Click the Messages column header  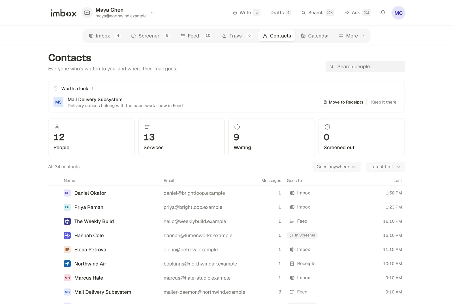click(271, 181)
